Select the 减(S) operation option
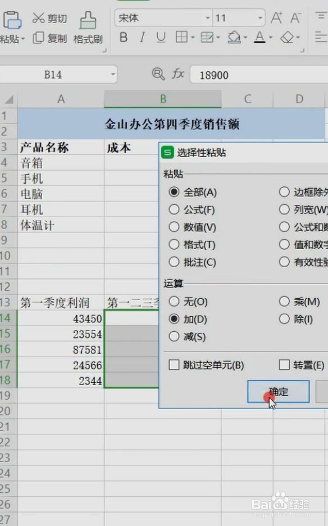The height and width of the screenshot is (526, 328). tap(174, 336)
